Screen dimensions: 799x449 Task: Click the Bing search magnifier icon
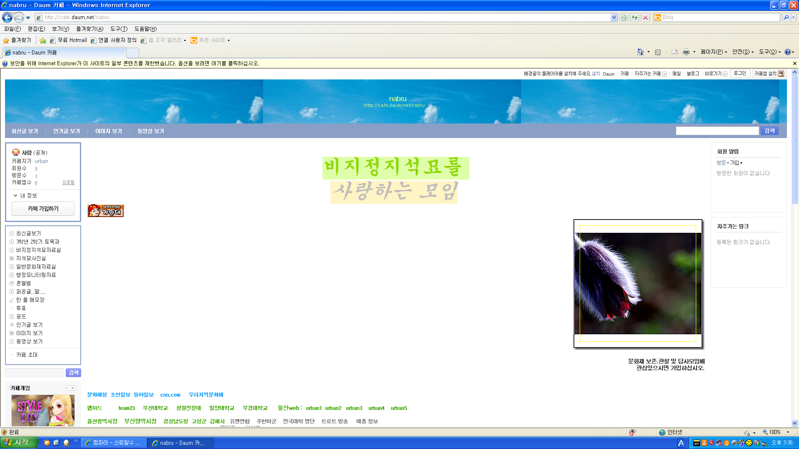tap(786, 17)
